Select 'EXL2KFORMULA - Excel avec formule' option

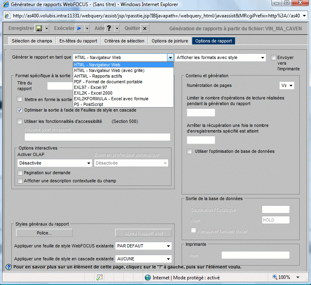[123, 99]
